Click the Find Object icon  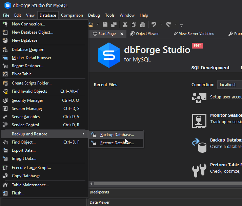pyautogui.click(x=5, y=142)
